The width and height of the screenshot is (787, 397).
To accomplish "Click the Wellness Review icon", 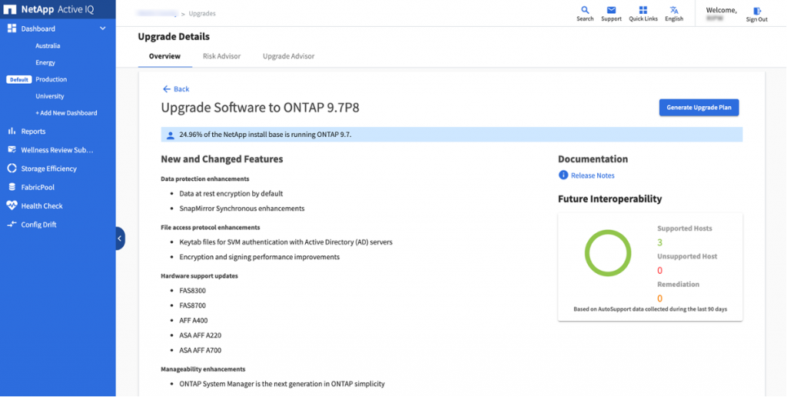I will (12, 150).
